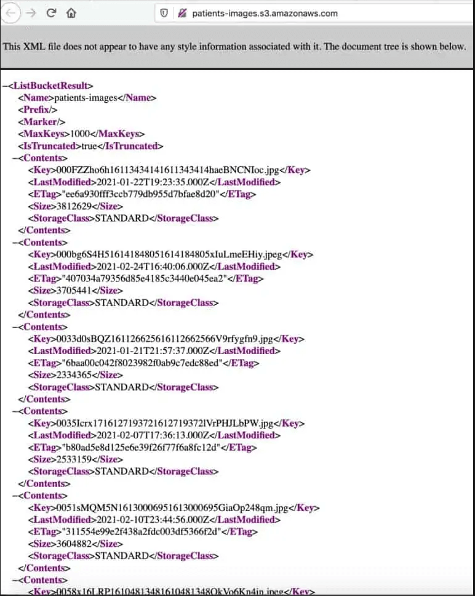Collapse the Contents node for 000bg6S4H key
The height and width of the screenshot is (596, 475).
15,243
